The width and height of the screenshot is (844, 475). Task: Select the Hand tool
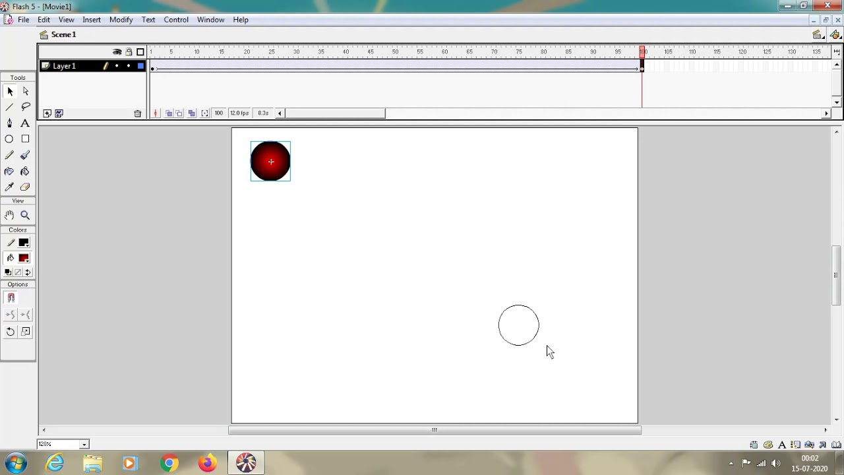(x=10, y=215)
